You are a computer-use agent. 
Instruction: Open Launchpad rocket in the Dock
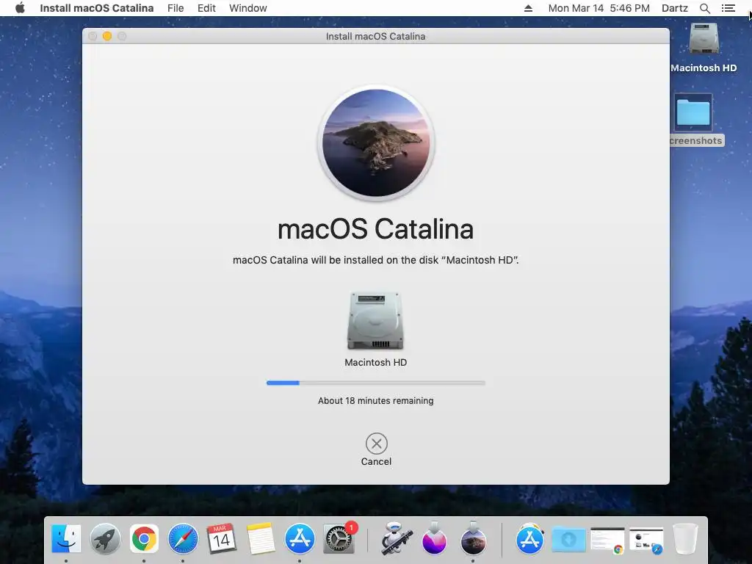pyautogui.click(x=105, y=538)
